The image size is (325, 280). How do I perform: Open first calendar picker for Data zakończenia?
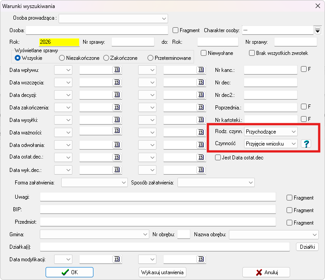point(117,107)
